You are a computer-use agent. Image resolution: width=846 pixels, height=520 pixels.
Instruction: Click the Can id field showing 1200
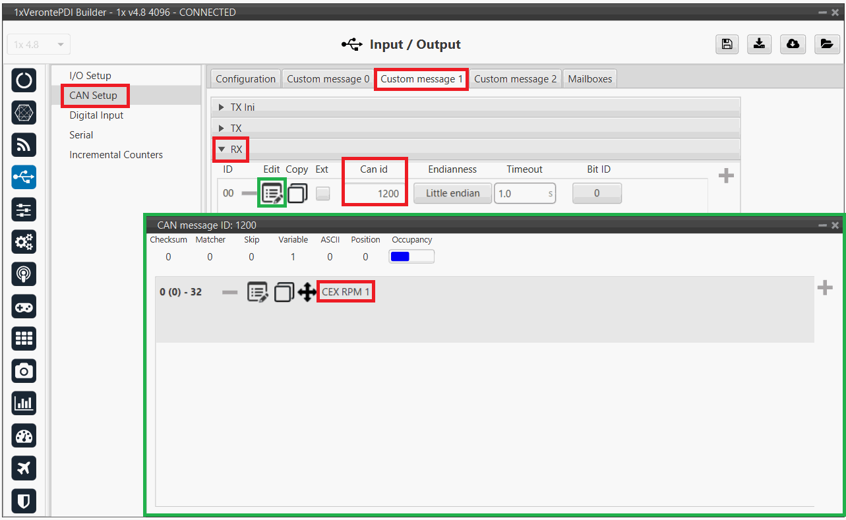point(374,194)
